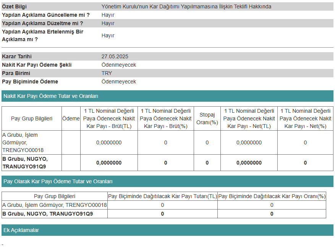This screenshot has height=248, width=335.
Task: Select 'A Grubu, İşlem Görmüyor, TRENGYO00018' in cash table
Action: 23,142
